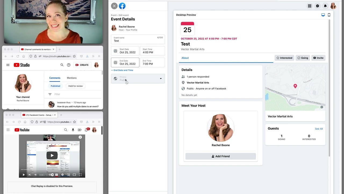Click the Invite button

pos(318,58)
